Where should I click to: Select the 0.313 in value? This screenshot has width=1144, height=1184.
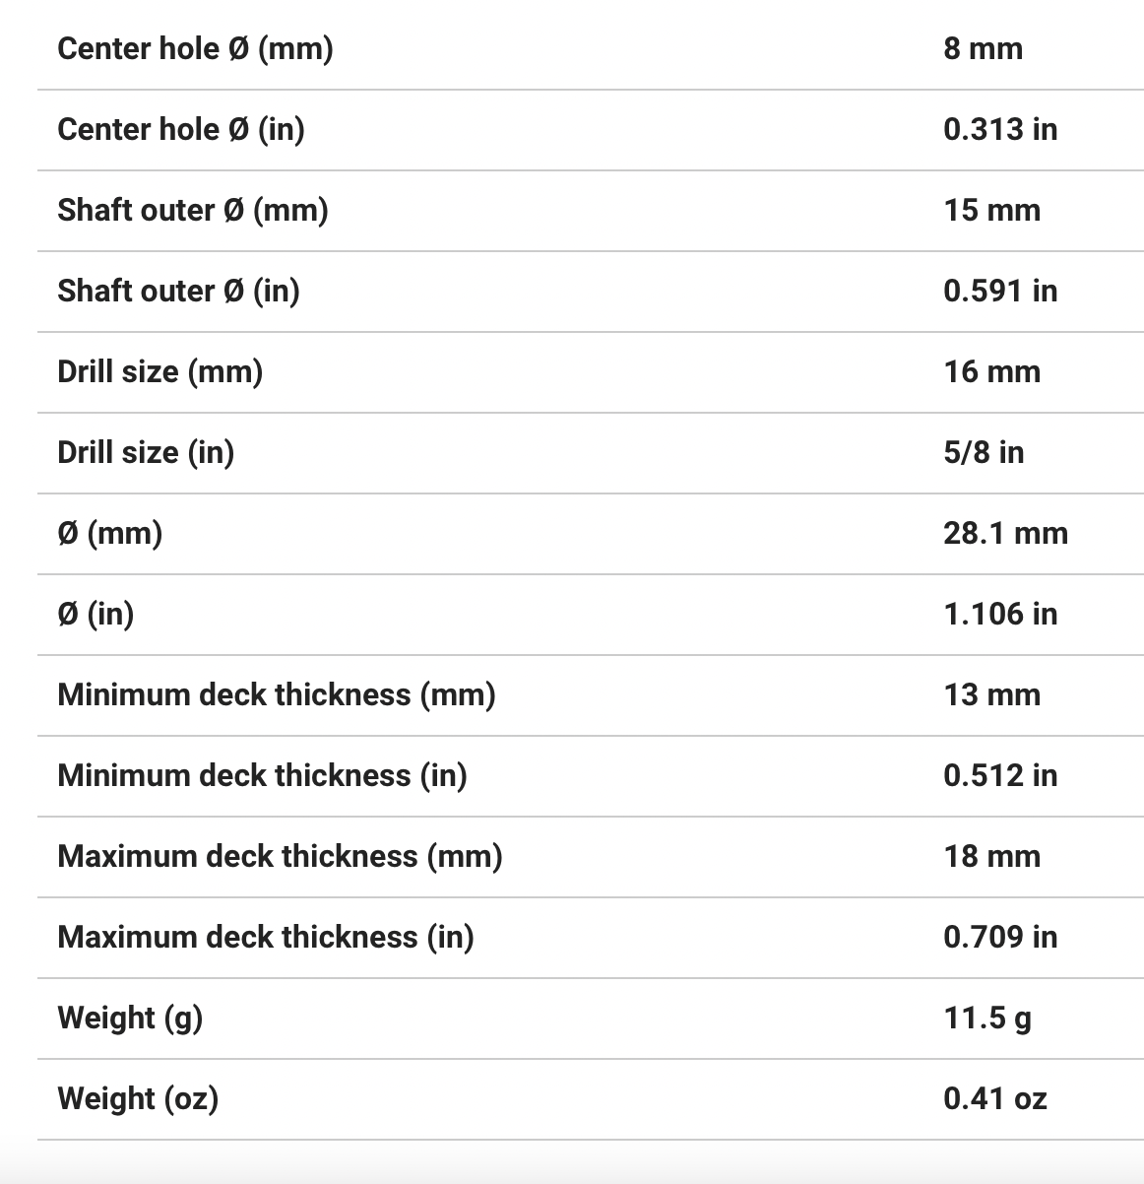[1000, 129]
